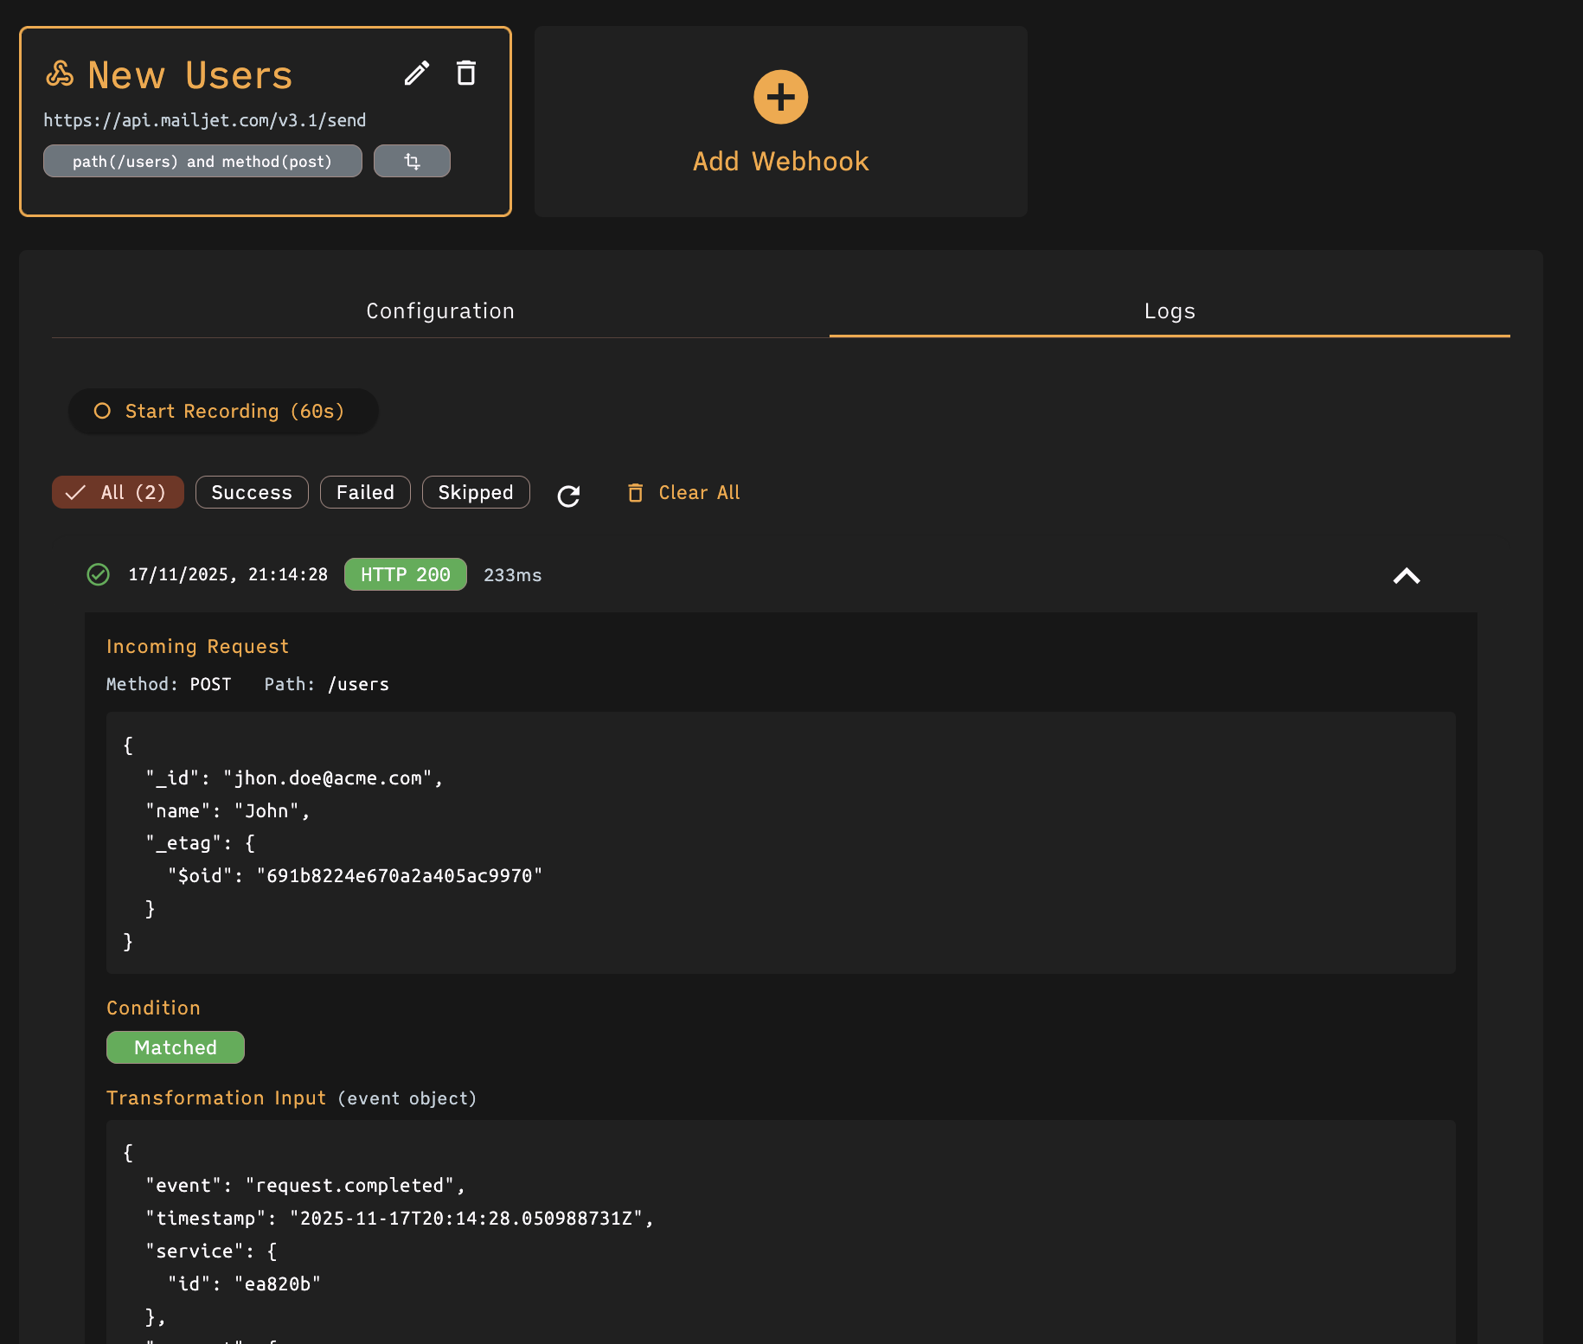The image size is (1583, 1344).
Task: Enable the Failed log filter
Action: pyautogui.click(x=364, y=492)
